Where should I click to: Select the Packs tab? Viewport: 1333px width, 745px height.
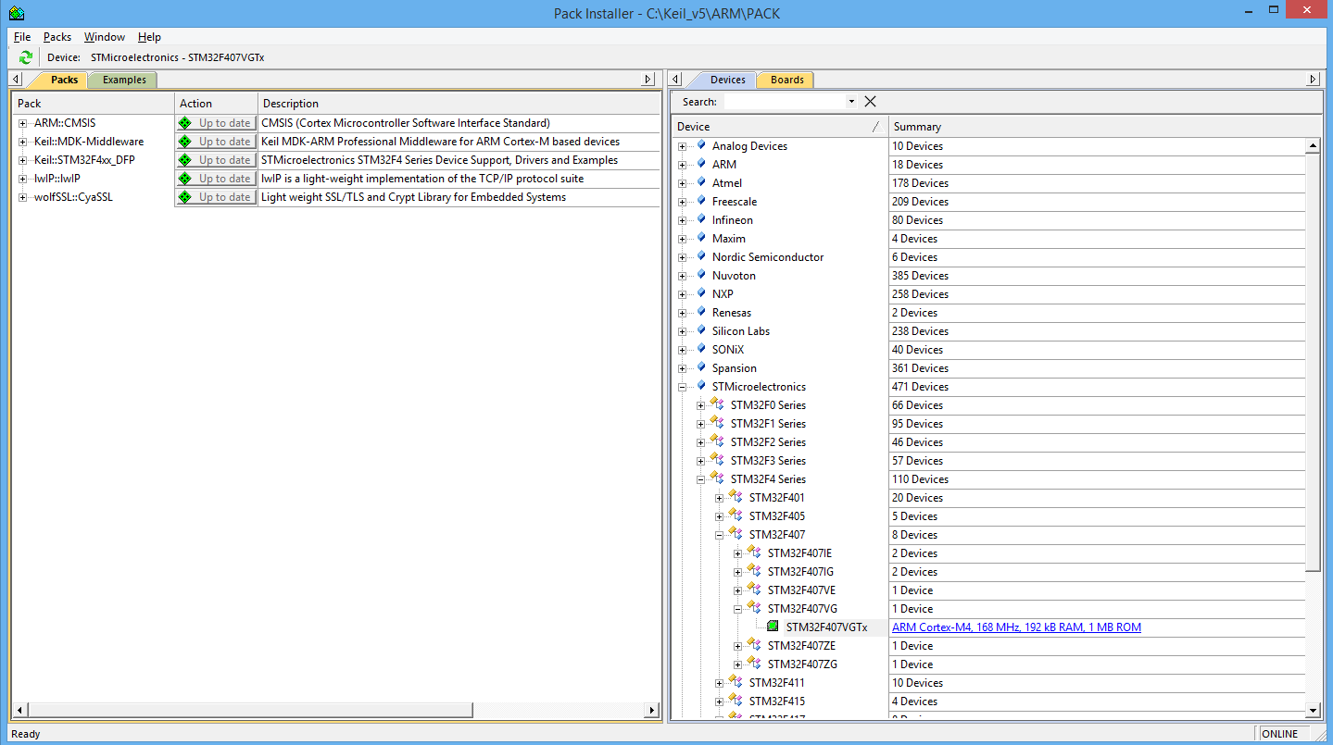click(x=64, y=80)
